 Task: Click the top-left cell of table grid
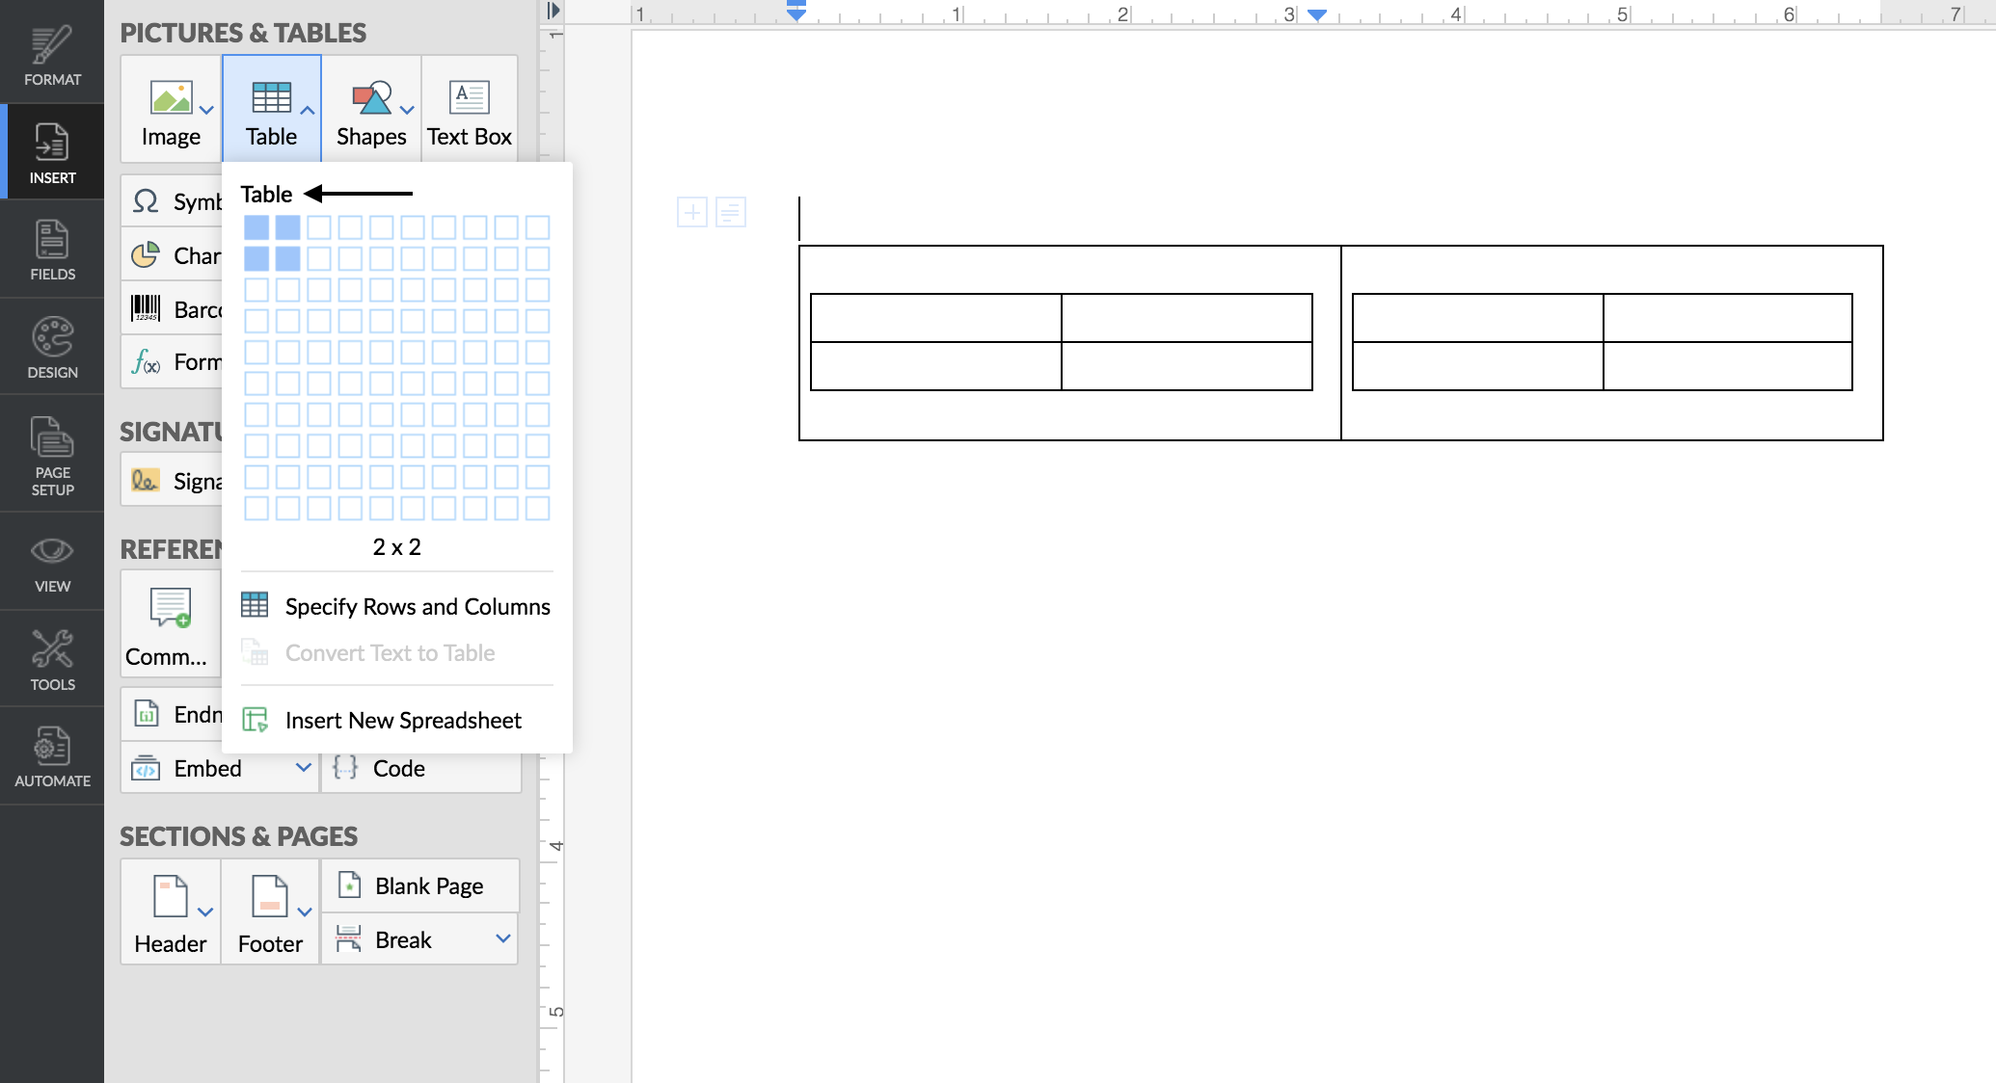[256, 227]
